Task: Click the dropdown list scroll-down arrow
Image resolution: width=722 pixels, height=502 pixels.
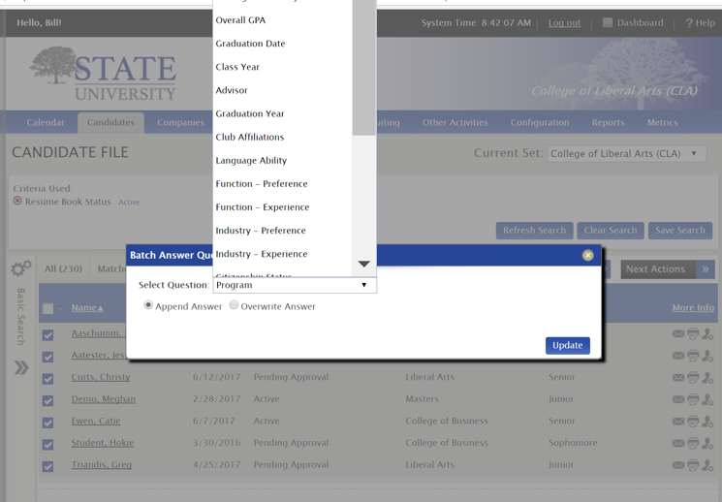Action: (x=363, y=264)
